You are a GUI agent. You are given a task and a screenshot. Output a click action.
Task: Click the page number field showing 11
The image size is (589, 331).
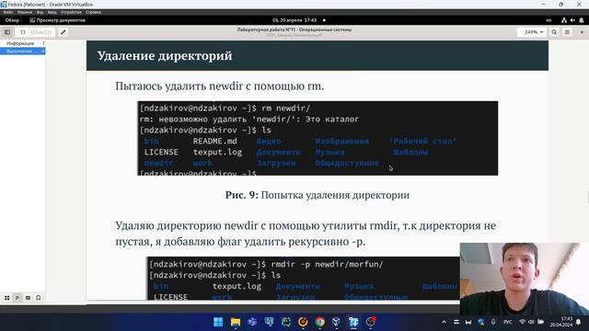click(23, 32)
